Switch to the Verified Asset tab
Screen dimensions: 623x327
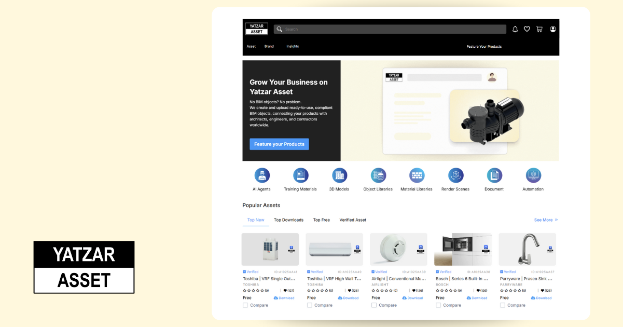[x=353, y=220]
